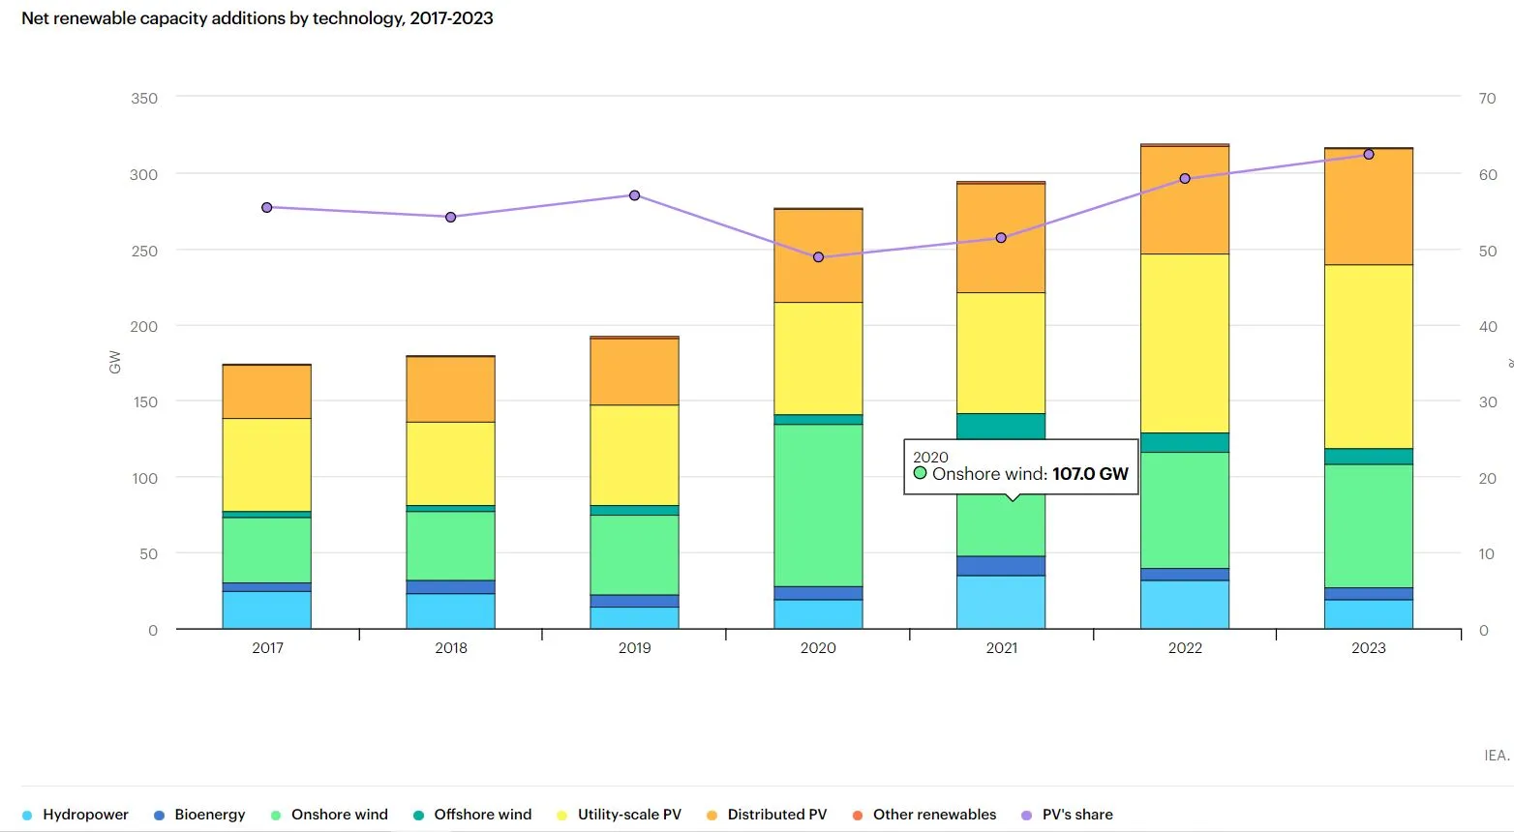The image size is (1514, 832).
Task: Click the 2020 x-axis label
Action: click(x=818, y=648)
